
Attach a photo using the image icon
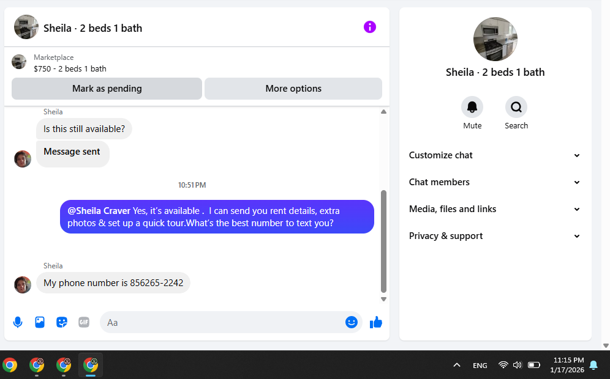[x=40, y=322]
